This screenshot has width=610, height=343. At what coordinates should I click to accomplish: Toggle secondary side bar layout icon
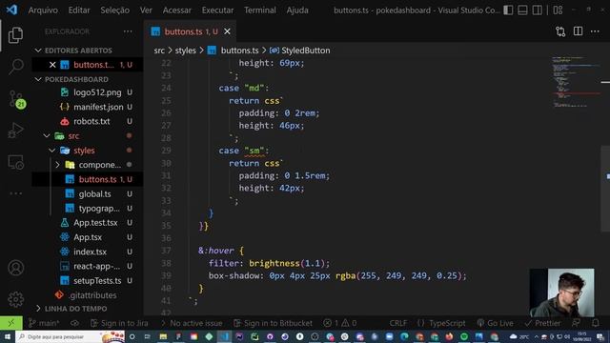coord(538,10)
